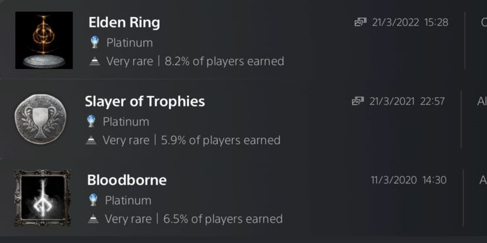Image resolution: width=487 pixels, height=243 pixels.
Task: Select the Bloodborne trophy title
Action: pos(127,180)
